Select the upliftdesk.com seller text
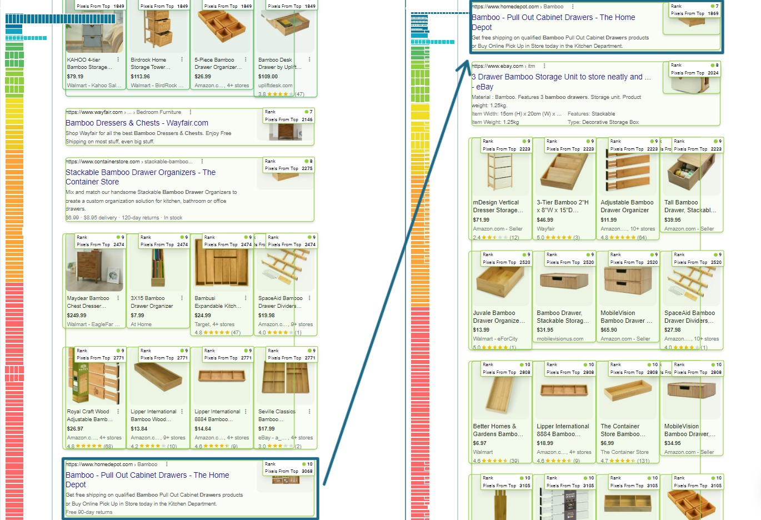The image size is (761, 520). click(x=276, y=86)
